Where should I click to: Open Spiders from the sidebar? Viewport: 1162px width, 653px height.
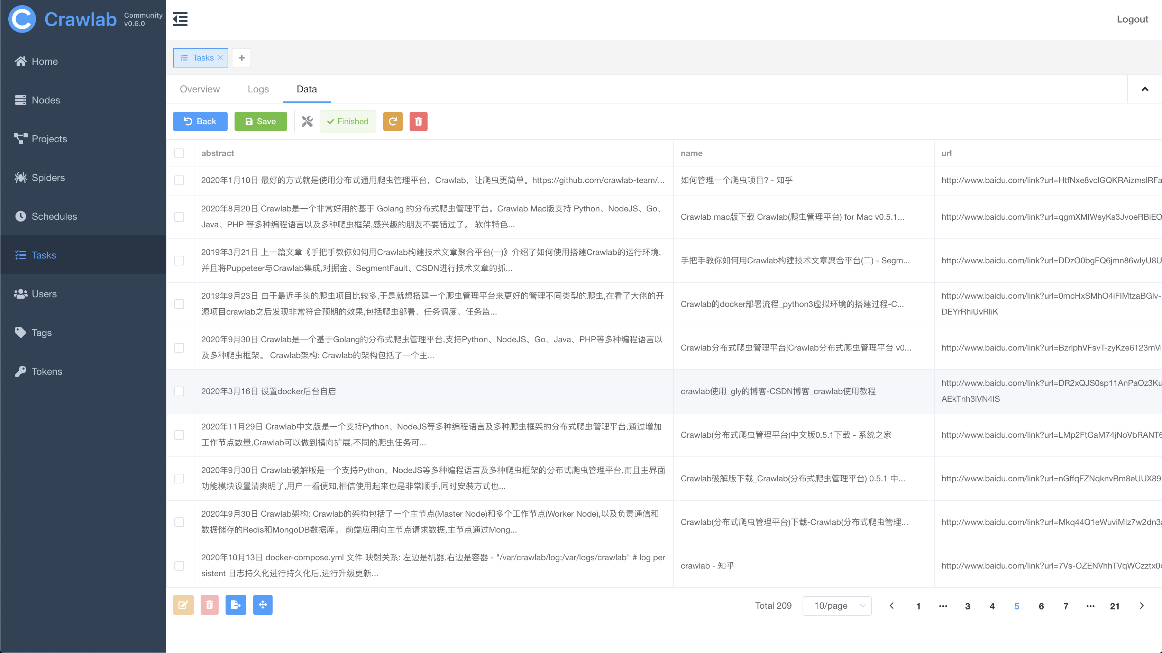pyautogui.click(x=48, y=178)
